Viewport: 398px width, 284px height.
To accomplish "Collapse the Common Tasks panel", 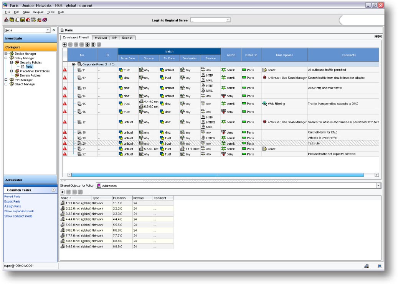I will 53,190.
